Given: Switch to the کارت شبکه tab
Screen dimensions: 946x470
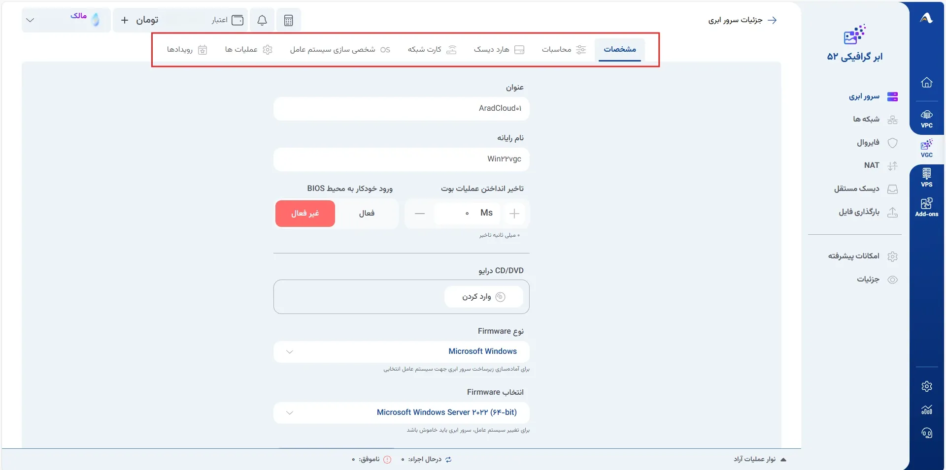Looking at the screenshot, I should (x=432, y=50).
